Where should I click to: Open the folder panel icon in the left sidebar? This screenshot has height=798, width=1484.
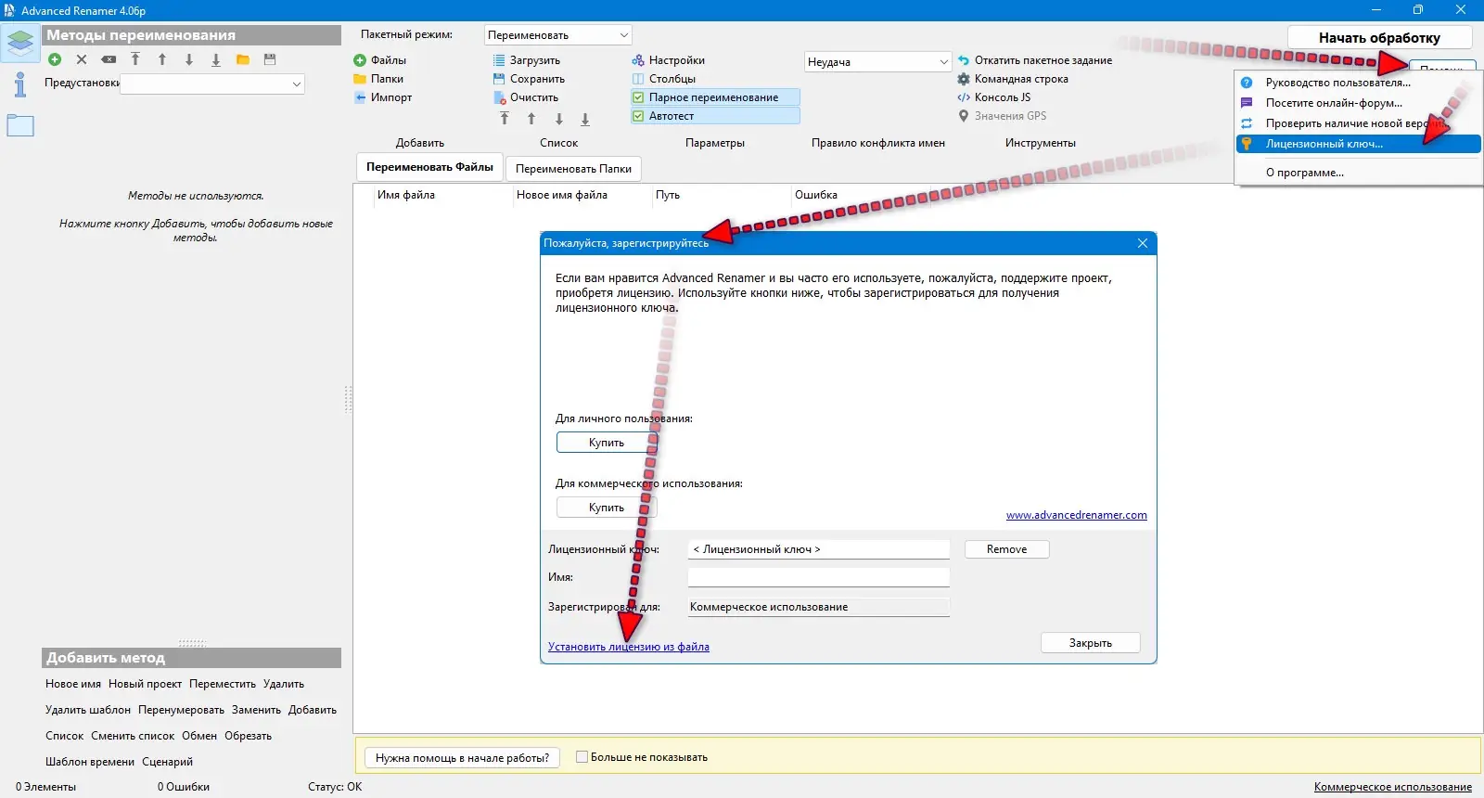(x=19, y=125)
